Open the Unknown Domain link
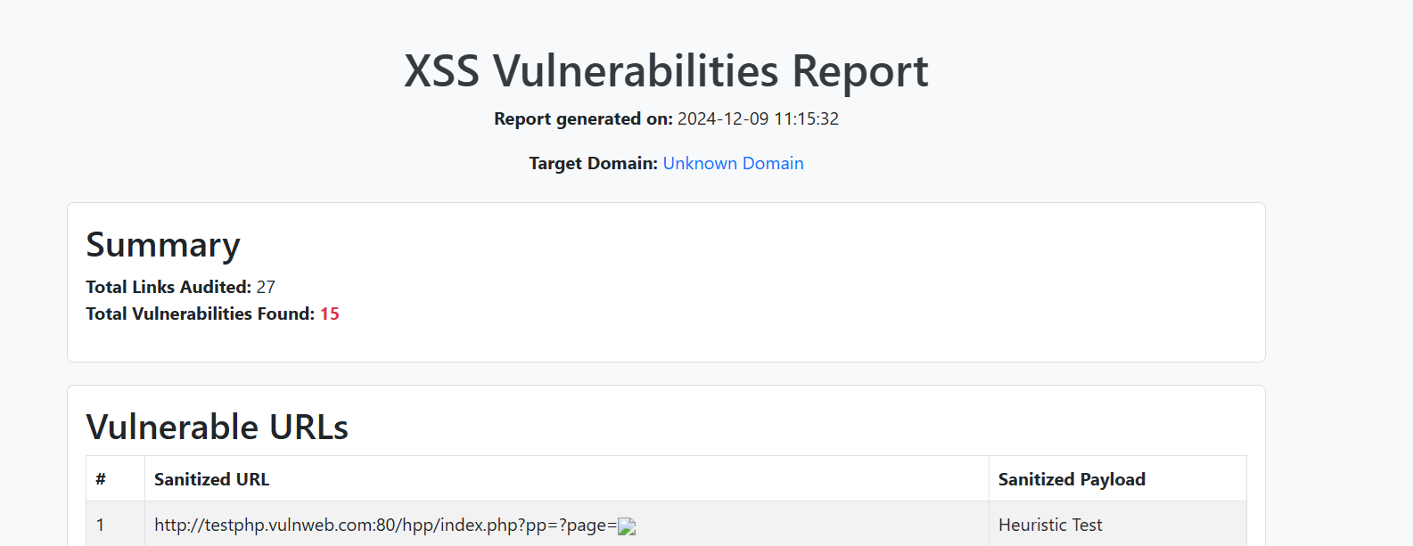The height and width of the screenshot is (546, 1413). (733, 163)
